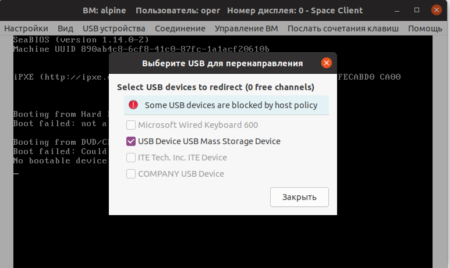Click the blocked by host policy notice
This screenshot has height=268, width=450.
pyautogui.click(x=231, y=105)
